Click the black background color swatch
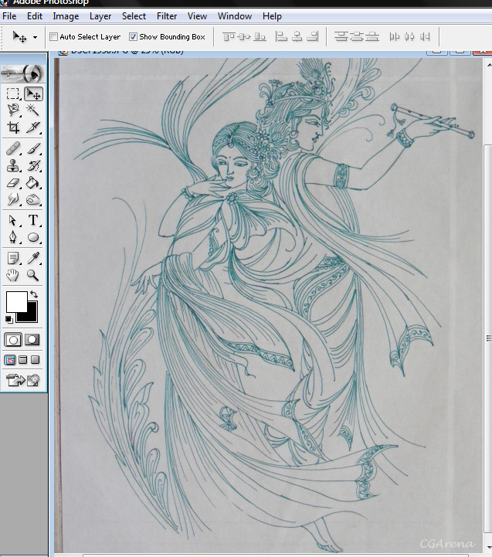This screenshot has width=492, height=557. [31, 316]
